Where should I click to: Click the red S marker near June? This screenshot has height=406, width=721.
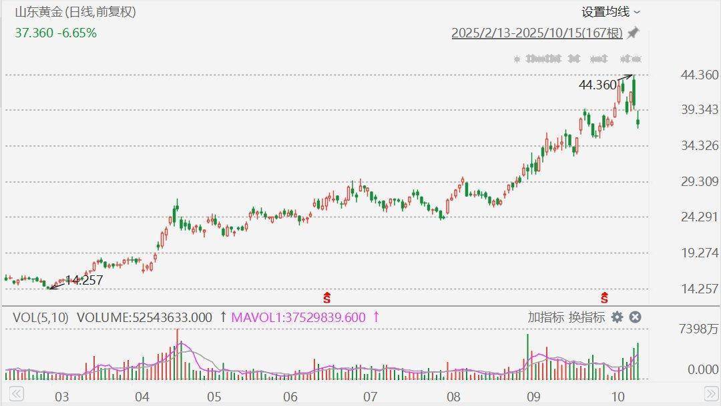tap(327, 297)
